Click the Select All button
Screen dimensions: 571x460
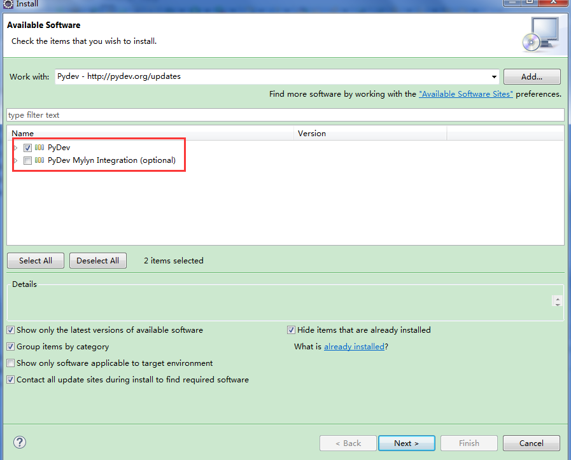[x=36, y=261]
